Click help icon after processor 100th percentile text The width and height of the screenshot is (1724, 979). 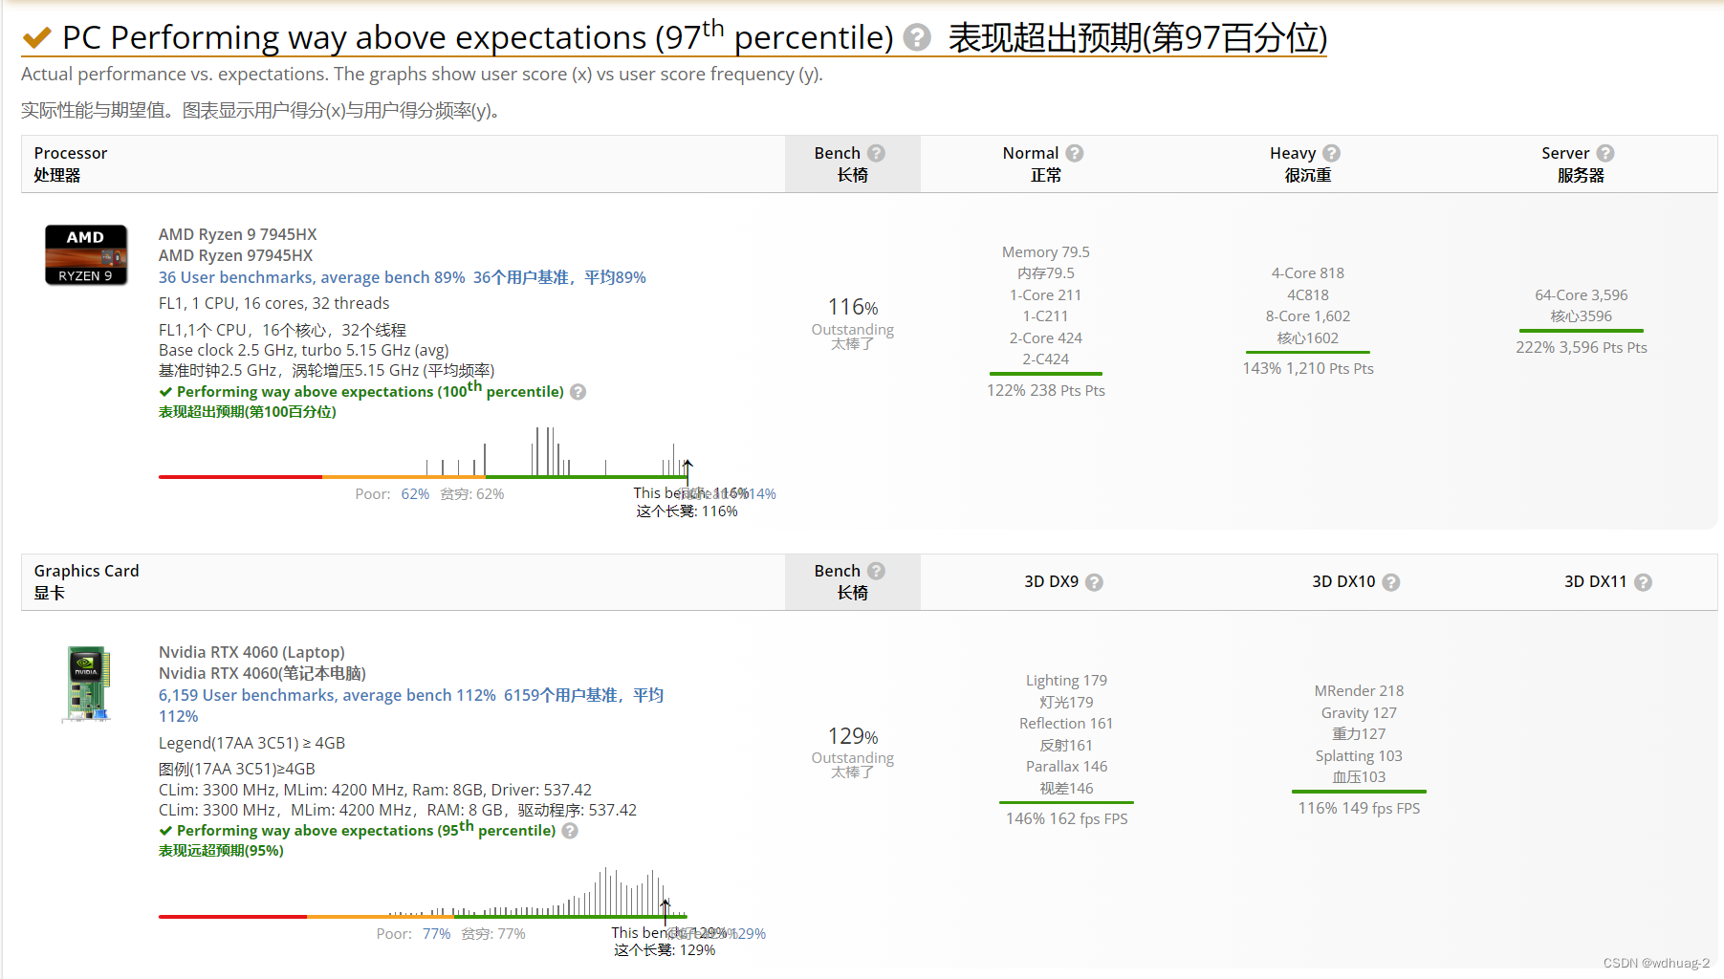click(578, 392)
